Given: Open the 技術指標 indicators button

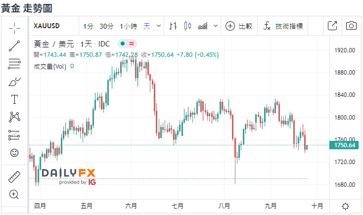Looking at the screenshot, I should tap(283, 26).
